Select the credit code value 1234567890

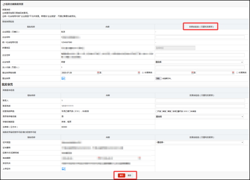(x=67, y=42)
